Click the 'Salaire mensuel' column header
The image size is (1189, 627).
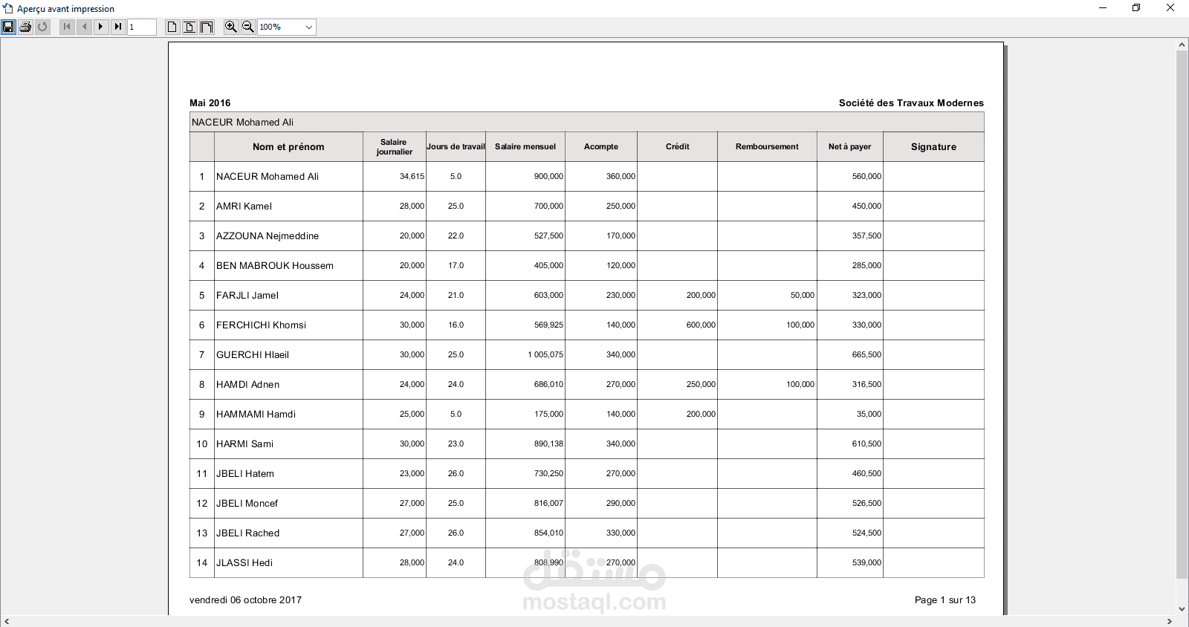tap(525, 146)
